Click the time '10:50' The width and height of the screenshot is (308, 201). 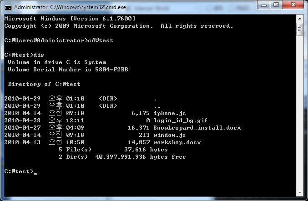75,142
